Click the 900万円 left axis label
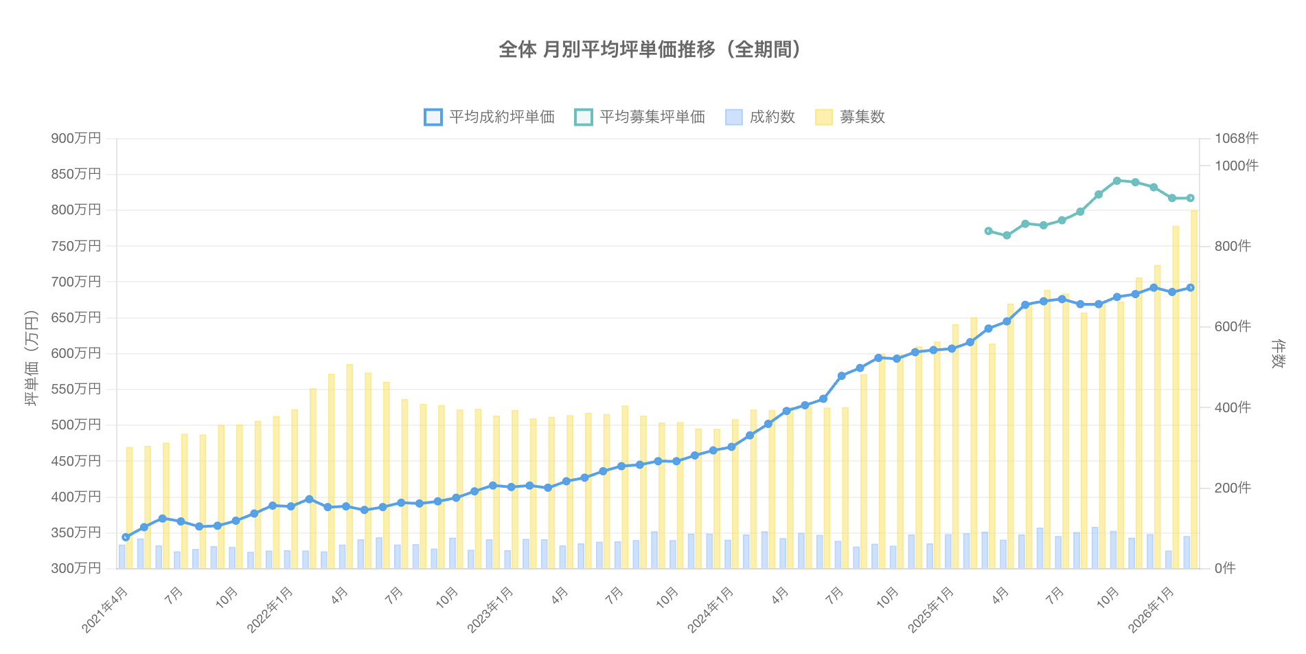Image resolution: width=1306 pixels, height=654 pixels. click(x=76, y=139)
